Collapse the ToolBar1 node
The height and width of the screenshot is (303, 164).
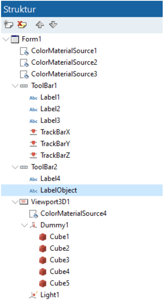(15, 85)
